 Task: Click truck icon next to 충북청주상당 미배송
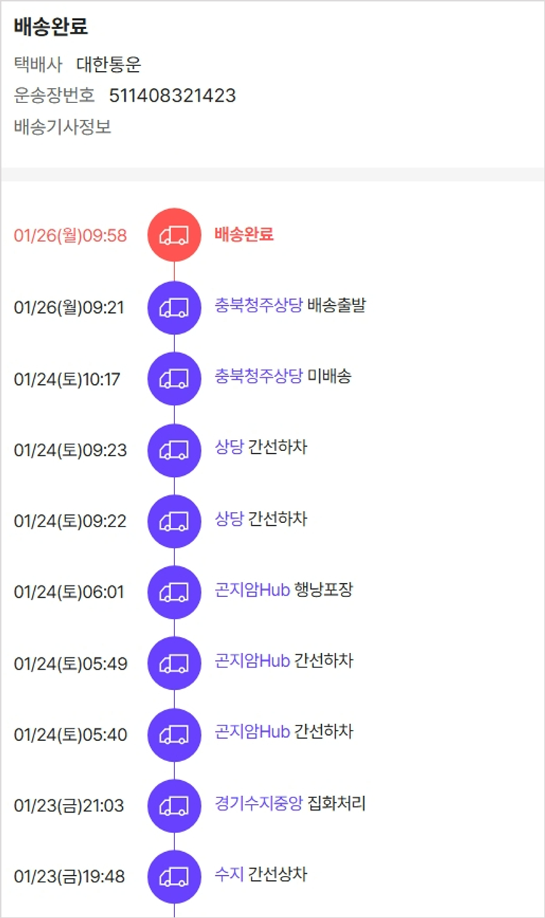174,378
